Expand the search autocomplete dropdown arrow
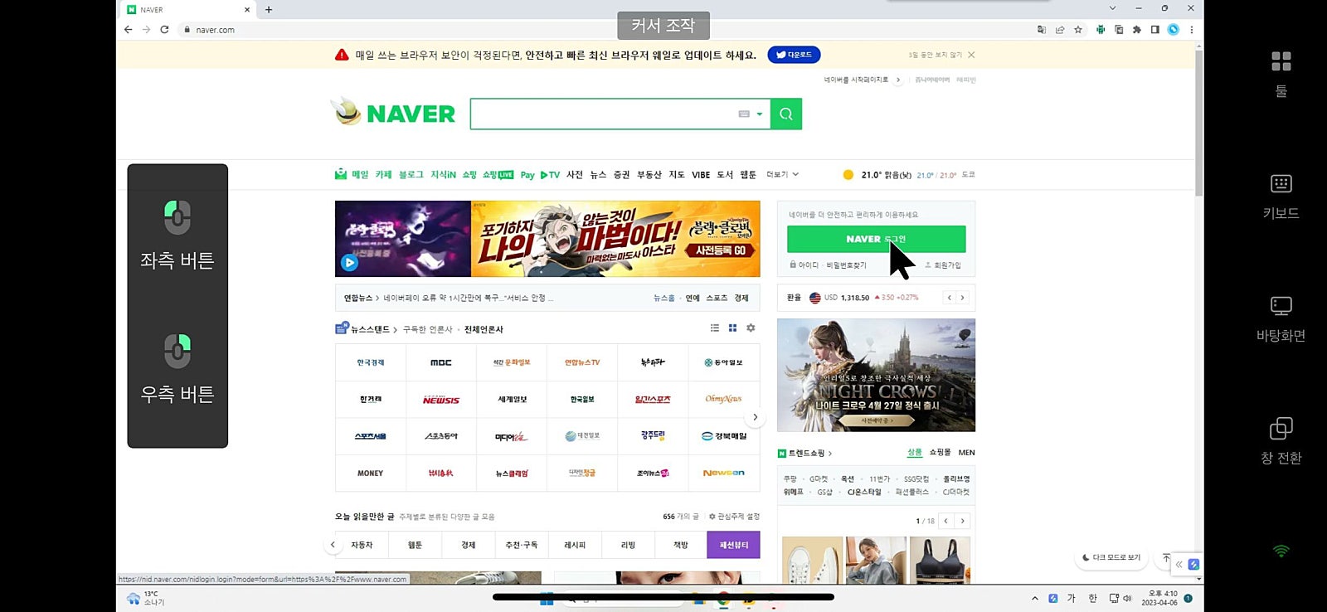 coord(760,114)
